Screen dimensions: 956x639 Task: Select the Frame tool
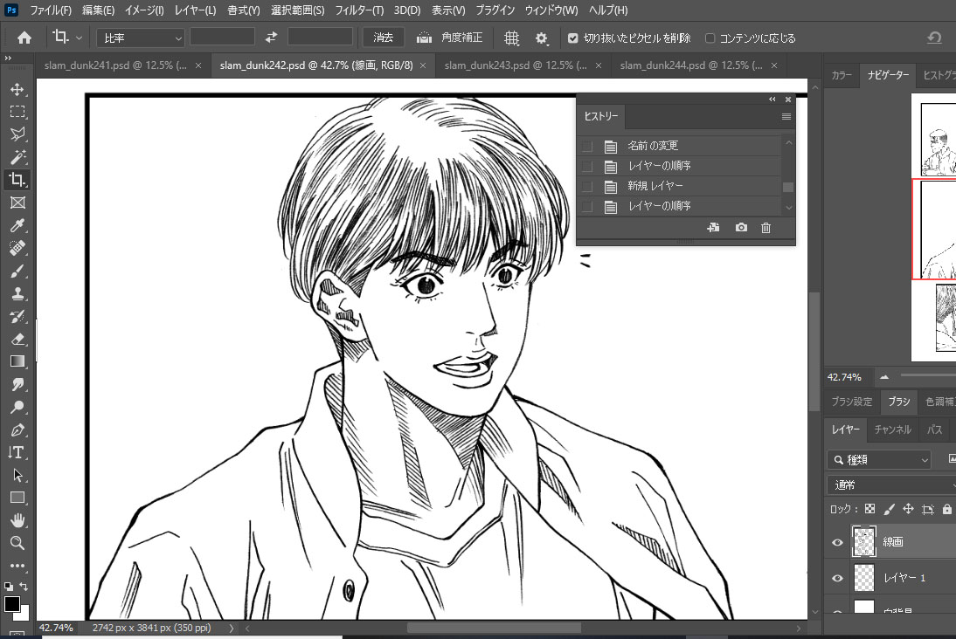coord(17,203)
